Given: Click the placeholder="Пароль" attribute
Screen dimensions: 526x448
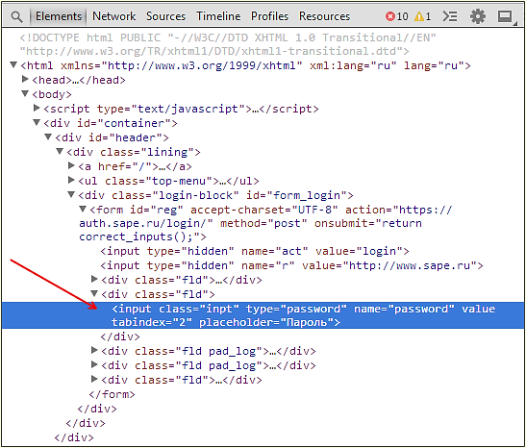Looking at the screenshot, I should coord(266,322).
